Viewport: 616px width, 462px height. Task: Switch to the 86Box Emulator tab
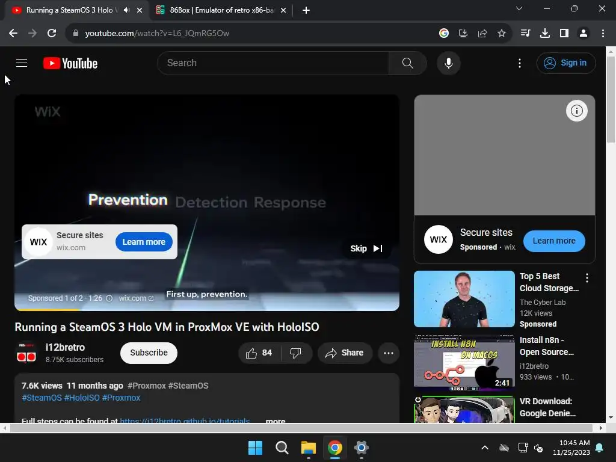coord(220,10)
